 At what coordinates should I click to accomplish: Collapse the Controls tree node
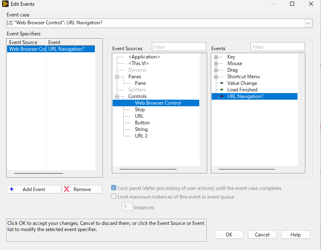(x=117, y=96)
